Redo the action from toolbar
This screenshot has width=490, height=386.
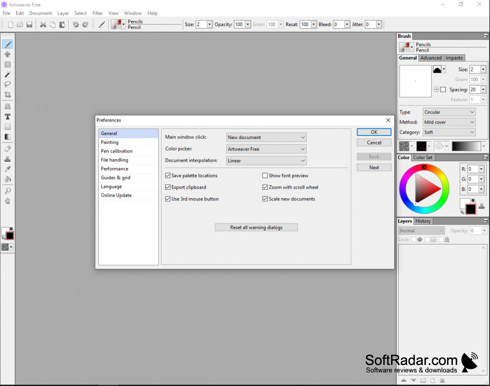pos(85,25)
